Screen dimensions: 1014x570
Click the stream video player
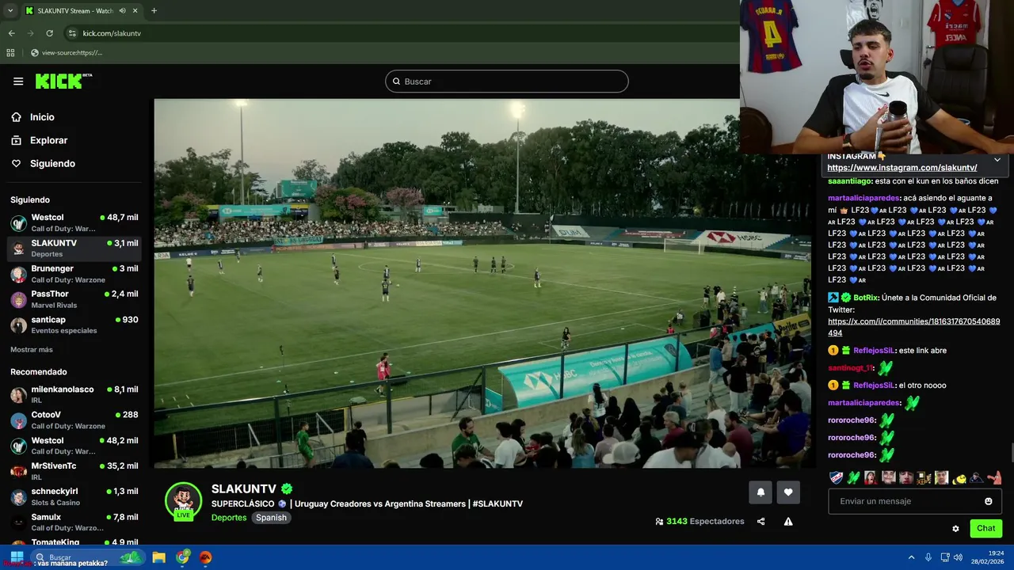482,283
